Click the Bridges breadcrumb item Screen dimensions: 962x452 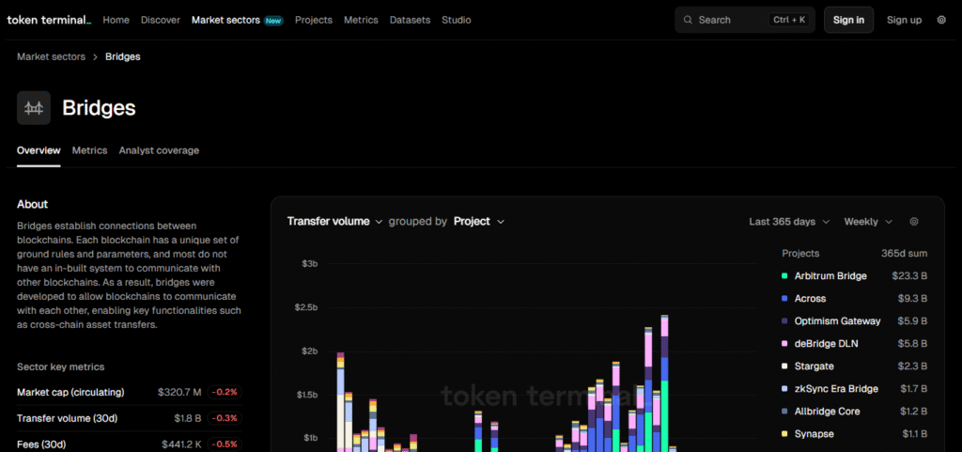[123, 56]
